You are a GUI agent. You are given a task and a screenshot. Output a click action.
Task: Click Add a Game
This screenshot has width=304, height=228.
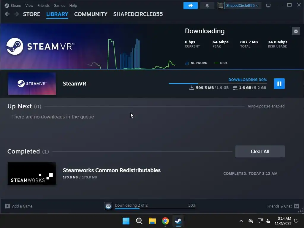[22, 206]
